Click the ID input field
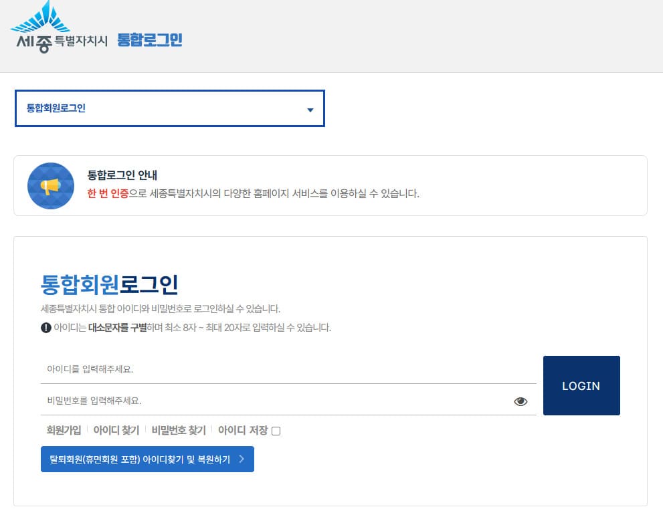Screen dimensions: 663x513 pos(268,369)
